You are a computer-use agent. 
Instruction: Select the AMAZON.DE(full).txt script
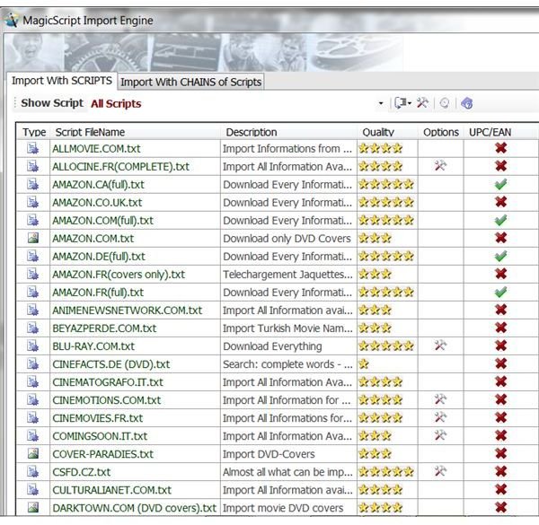tap(99, 257)
